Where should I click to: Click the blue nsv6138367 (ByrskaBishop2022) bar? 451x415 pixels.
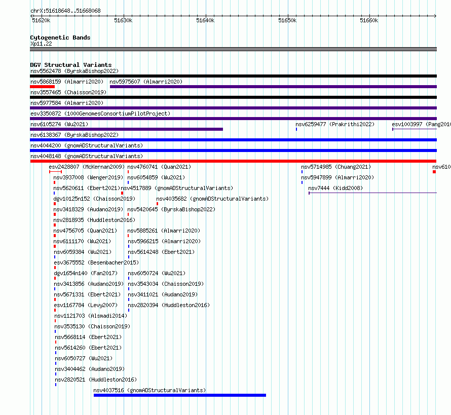pos(233,140)
